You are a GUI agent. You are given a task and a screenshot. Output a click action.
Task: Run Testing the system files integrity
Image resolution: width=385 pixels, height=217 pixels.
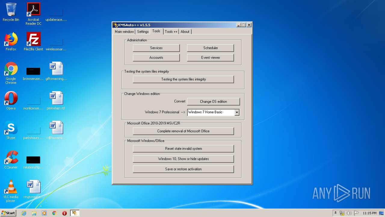183,79
